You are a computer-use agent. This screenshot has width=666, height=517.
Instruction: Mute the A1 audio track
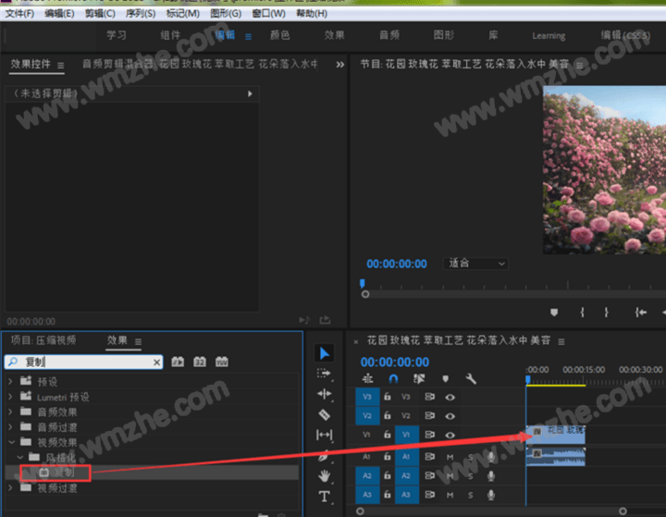(450, 457)
